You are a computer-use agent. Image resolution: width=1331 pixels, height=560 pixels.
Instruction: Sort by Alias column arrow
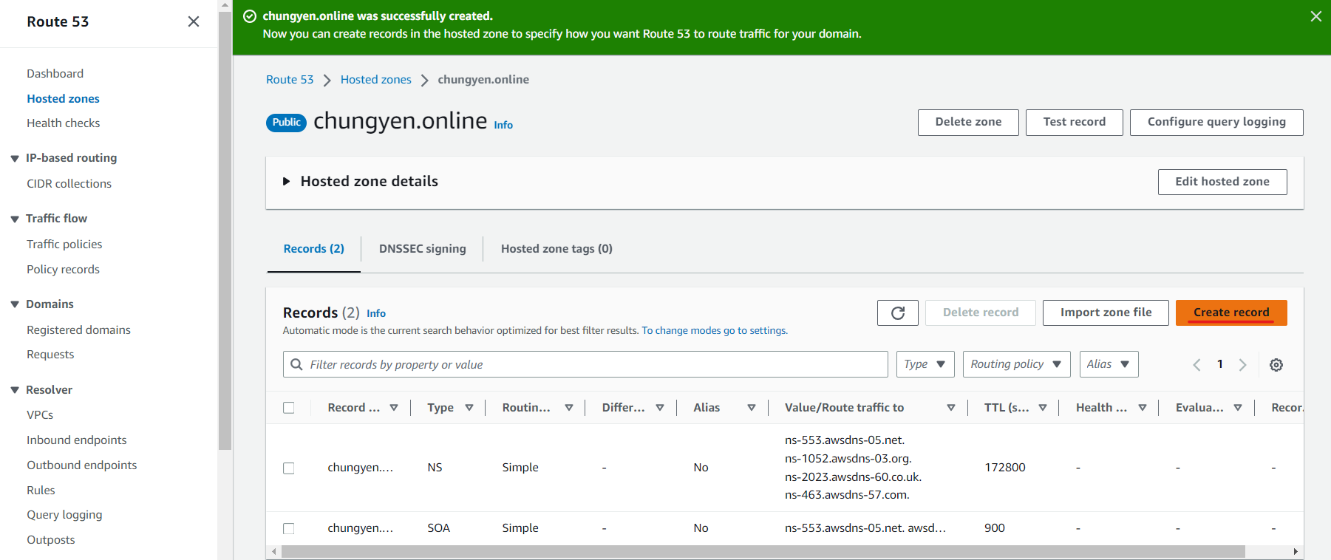click(752, 408)
